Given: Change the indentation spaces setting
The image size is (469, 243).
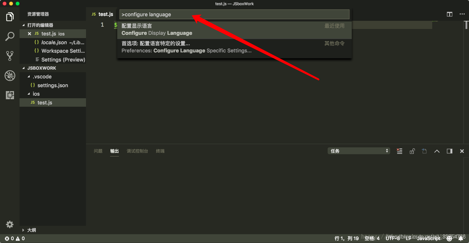Looking at the screenshot, I should 372,238.
